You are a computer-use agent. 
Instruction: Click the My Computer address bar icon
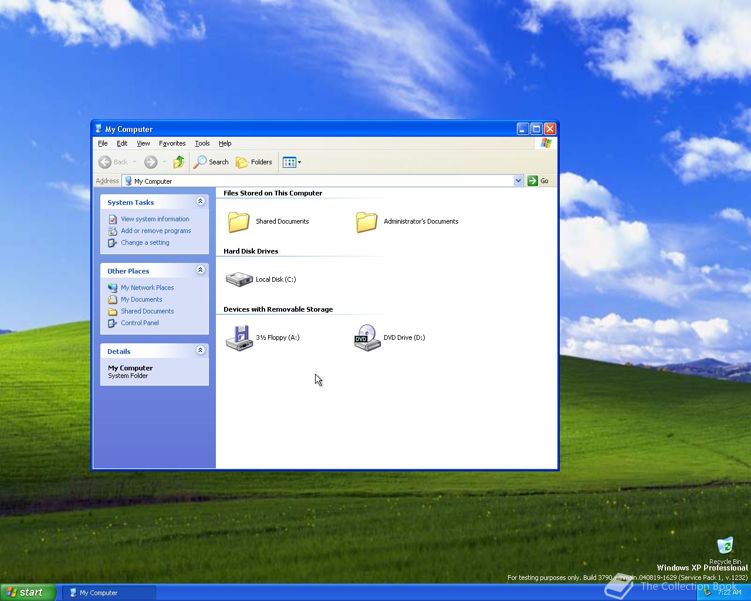128,181
